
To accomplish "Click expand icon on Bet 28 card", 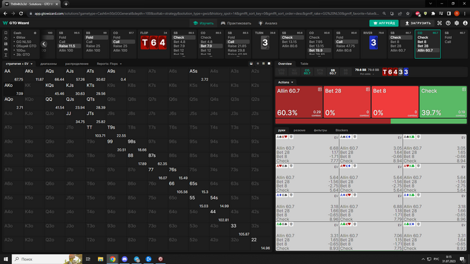I will [368, 89].
